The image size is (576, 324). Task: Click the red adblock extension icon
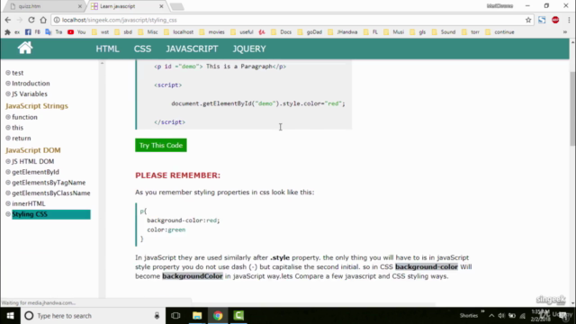(x=555, y=20)
